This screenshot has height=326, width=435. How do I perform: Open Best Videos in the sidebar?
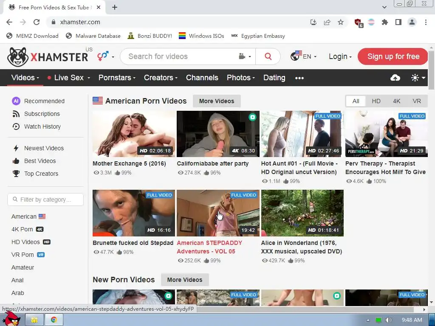pos(34,161)
